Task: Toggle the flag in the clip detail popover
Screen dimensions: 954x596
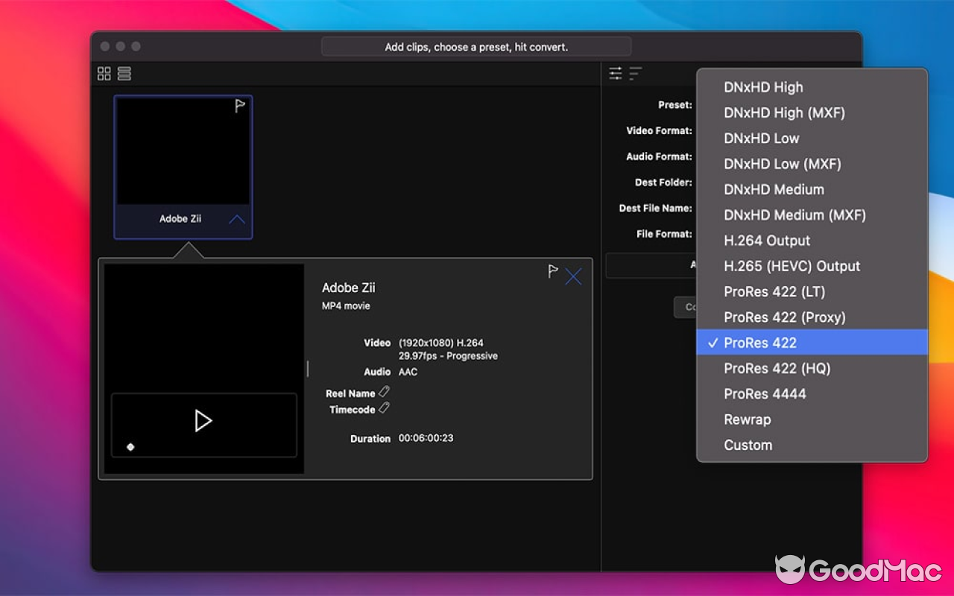Action: click(552, 272)
